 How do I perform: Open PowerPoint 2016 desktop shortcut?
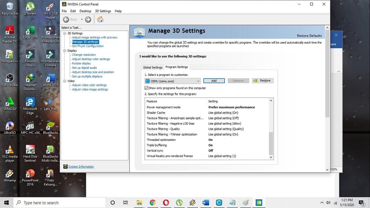[30, 178]
